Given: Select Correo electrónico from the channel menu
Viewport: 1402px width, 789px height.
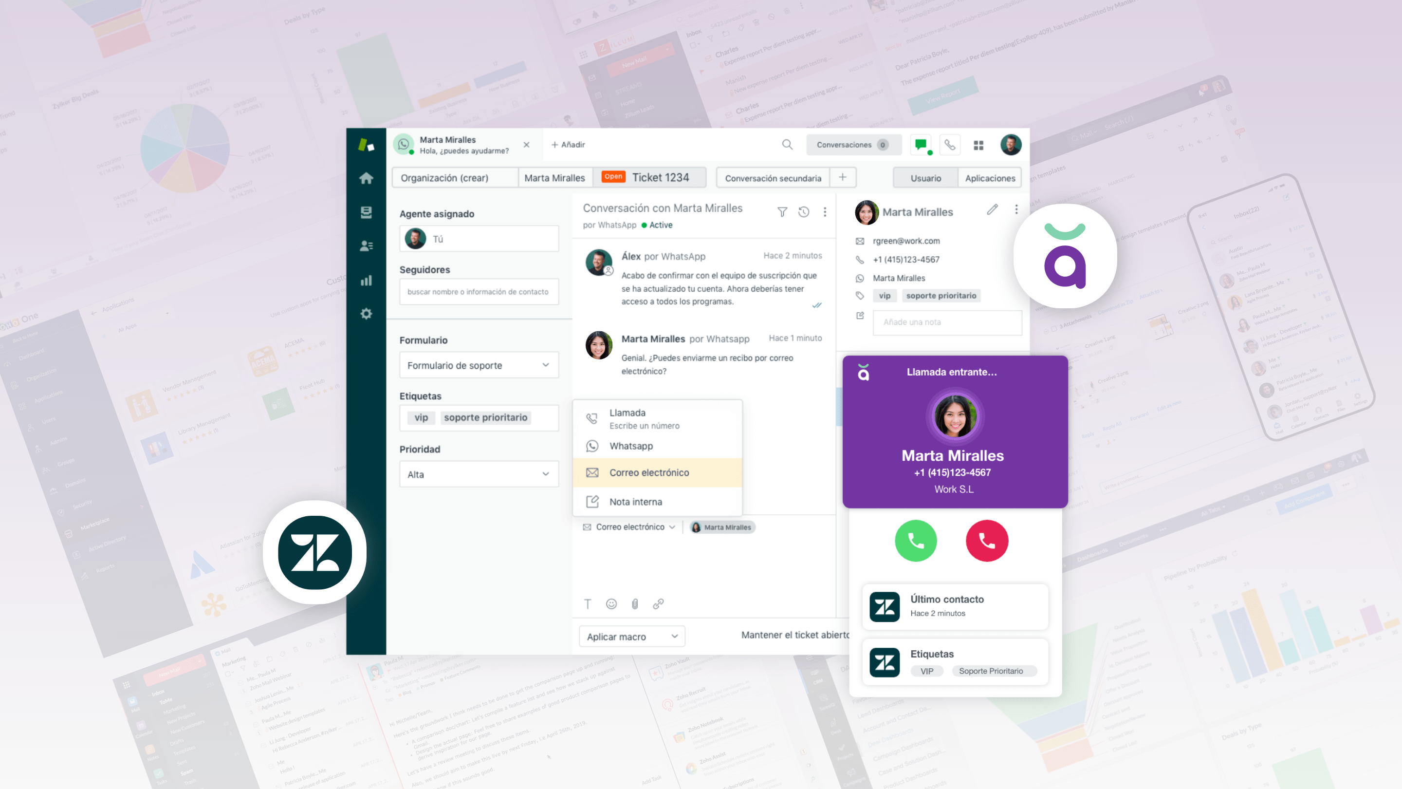Looking at the screenshot, I should point(658,472).
